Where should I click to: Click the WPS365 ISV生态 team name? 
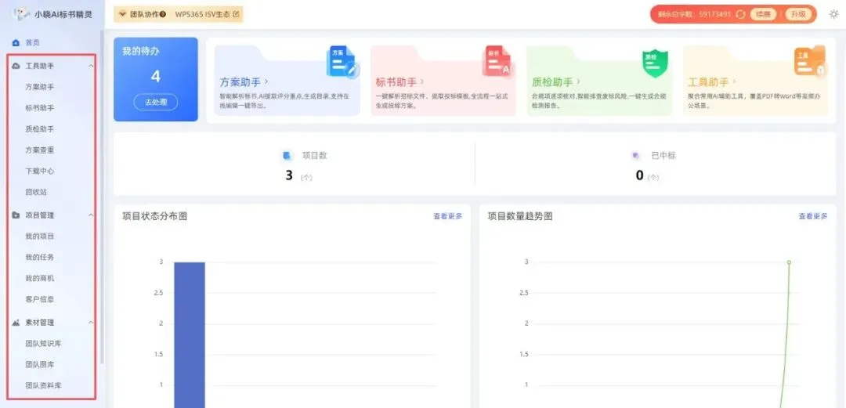click(203, 14)
